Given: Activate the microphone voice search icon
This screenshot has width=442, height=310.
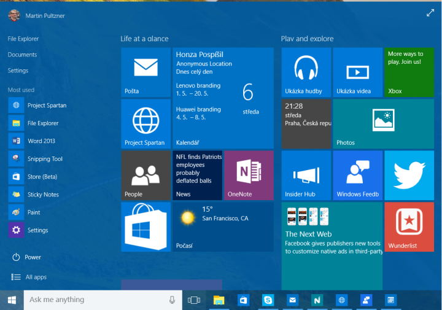Looking at the screenshot, I should pyautogui.click(x=172, y=300).
